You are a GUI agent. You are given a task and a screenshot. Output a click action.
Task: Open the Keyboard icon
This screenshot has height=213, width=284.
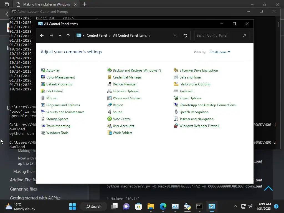coord(176,91)
